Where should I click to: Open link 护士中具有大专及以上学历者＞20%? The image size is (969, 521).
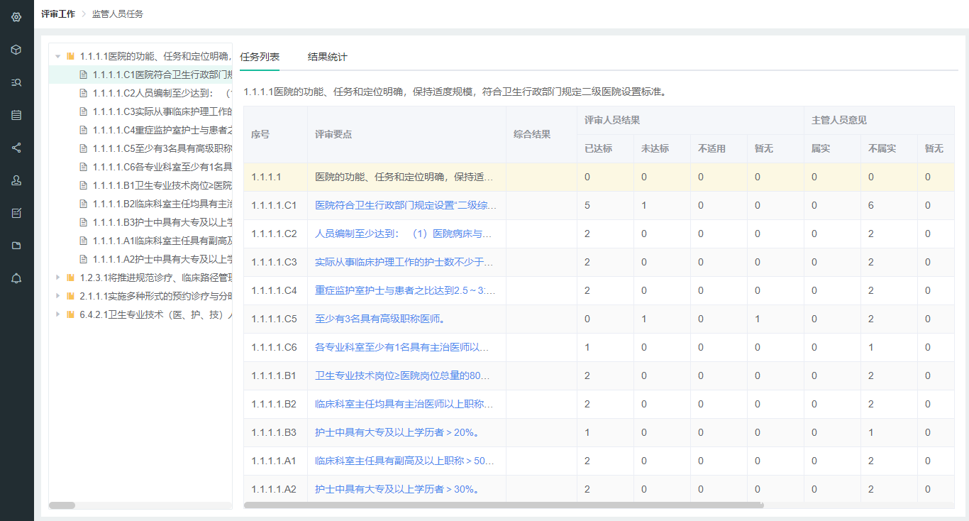397,432
